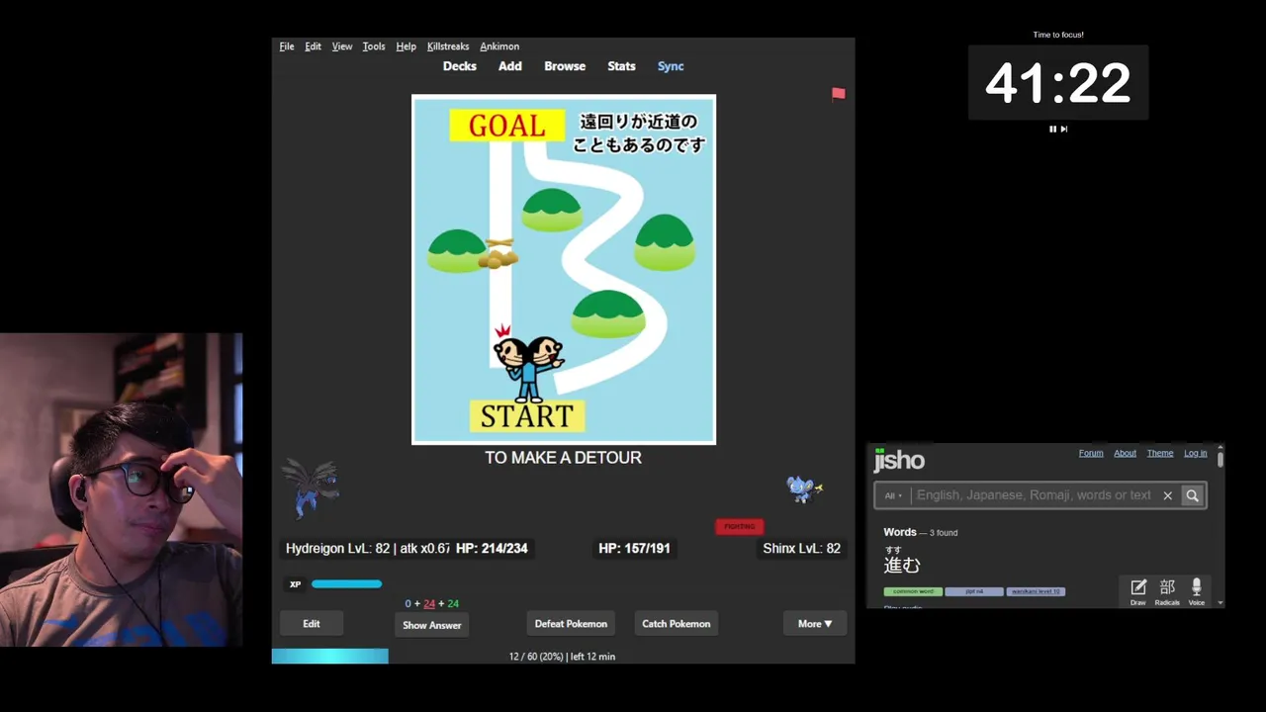1266x712 pixels.
Task: Click the blue XP progress bar
Action: point(346,584)
